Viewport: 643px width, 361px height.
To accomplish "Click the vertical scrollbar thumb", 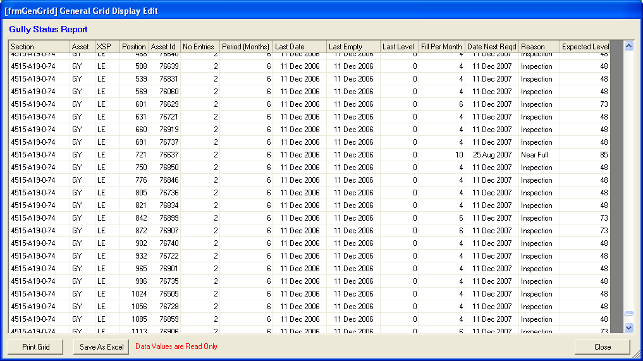I will pyautogui.click(x=628, y=313).
